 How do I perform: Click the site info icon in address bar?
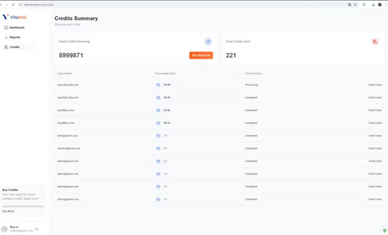(21, 5)
